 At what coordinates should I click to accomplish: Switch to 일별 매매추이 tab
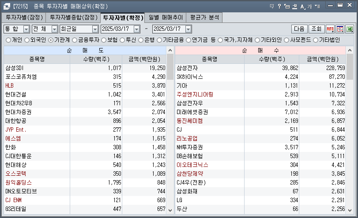tap(166, 18)
